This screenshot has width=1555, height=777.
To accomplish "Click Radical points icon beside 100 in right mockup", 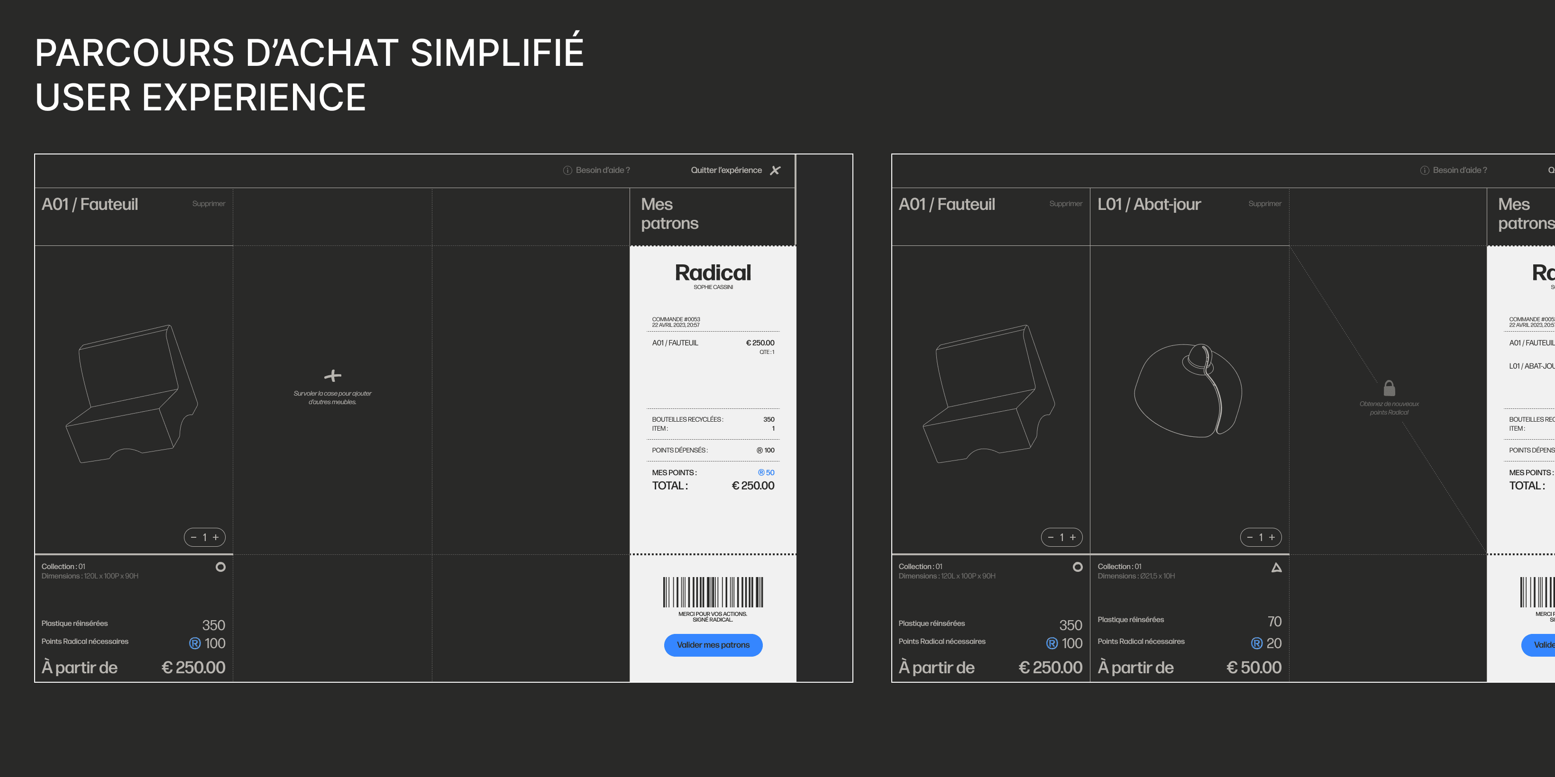I will (x=1052, y=644).
